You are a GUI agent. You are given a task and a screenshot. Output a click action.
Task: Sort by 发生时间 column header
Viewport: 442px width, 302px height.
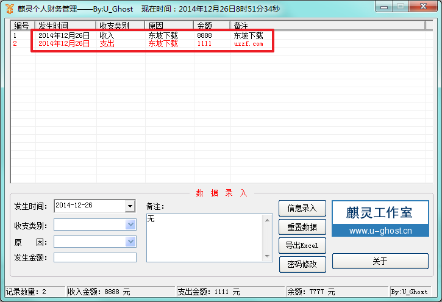tap(65, 26)
